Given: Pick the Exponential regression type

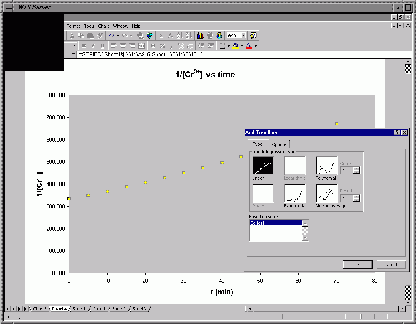Looking at the screenshot, I should [x=294, y=193].
